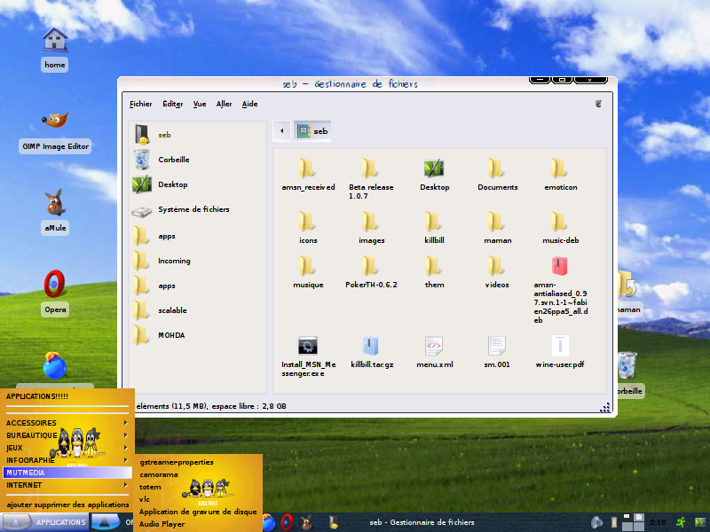This screenshot has width=710, height=532.
Task: Launch Audio Player from the submenu
Action: tap(198, 524)
